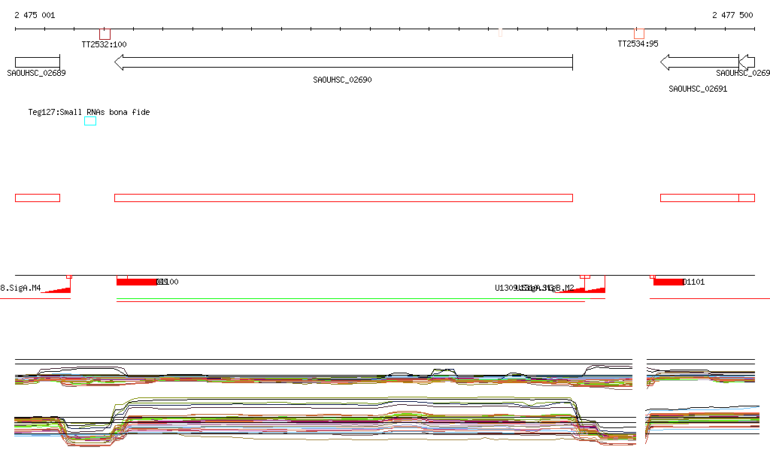Click the end coordinate 2 477 500
Screen dimensions: 770x459
[732, 15]
